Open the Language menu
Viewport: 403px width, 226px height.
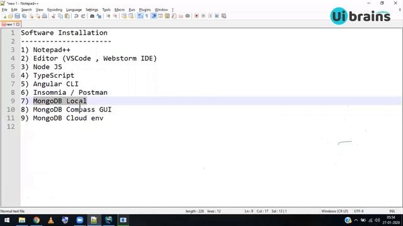pyautogui.click(x=74, y=9)
